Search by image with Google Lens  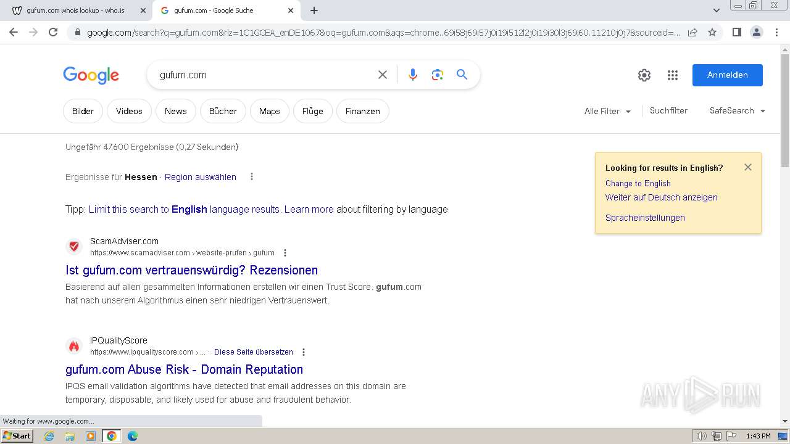coord(438,75)
